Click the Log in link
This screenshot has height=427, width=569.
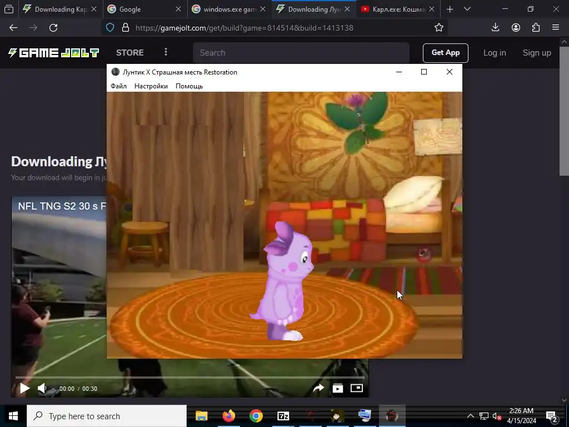495,53
